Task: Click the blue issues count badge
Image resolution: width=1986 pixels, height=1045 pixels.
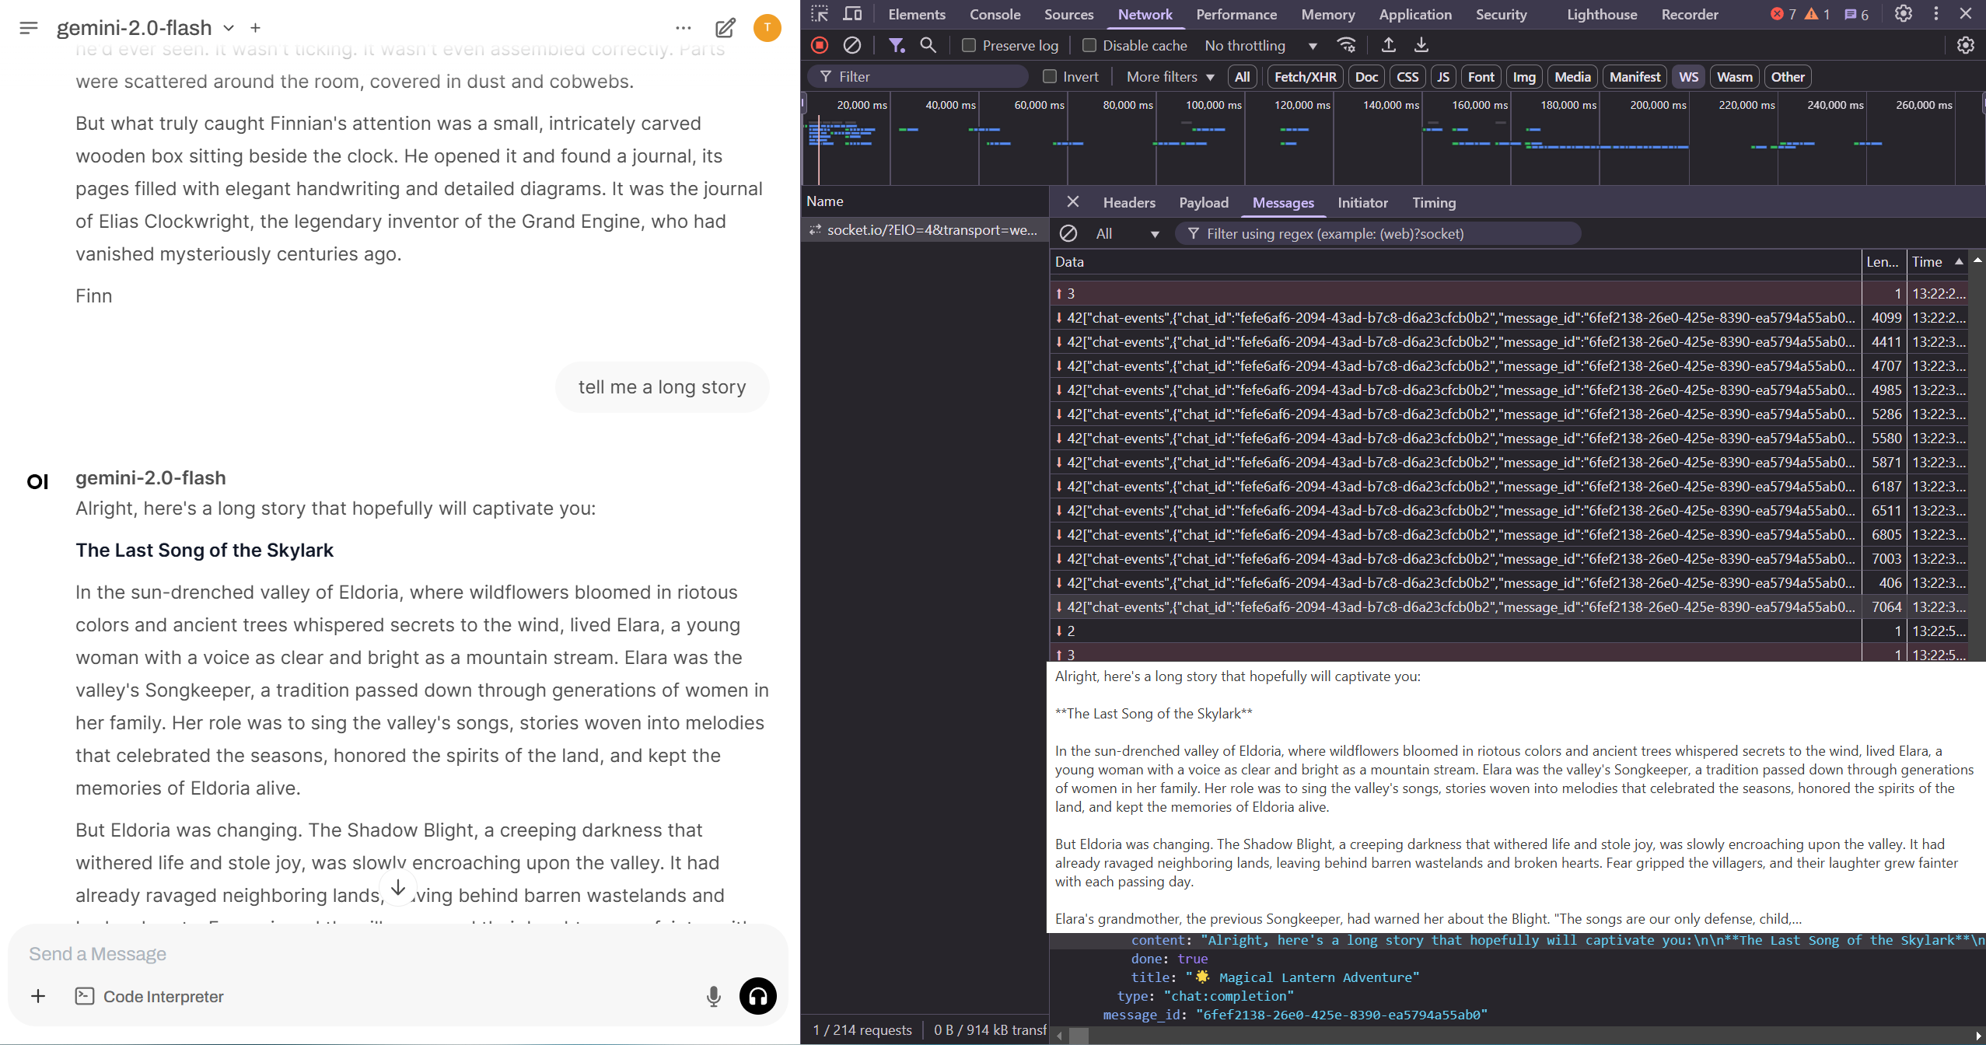Action: click(x=1856, y=14)
